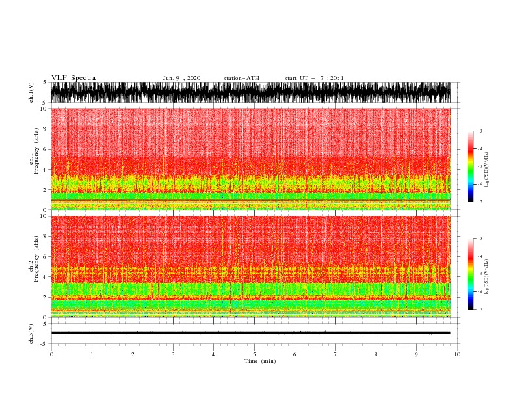Screen dimensions: 515x398
Task: Click the "station=ATH" label
Action: coord(241,78)
